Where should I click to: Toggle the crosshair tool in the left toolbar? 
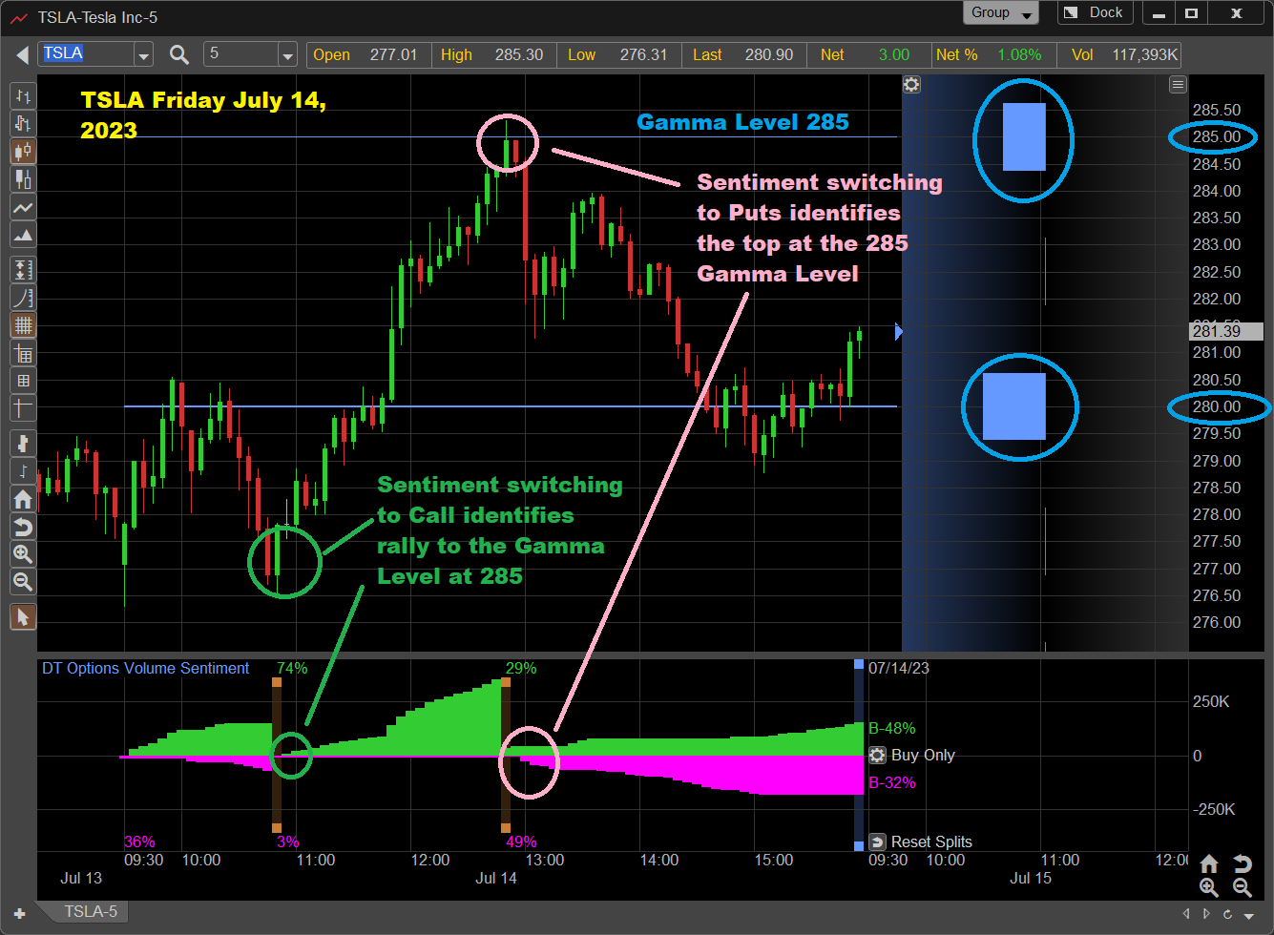pos(23,408)
